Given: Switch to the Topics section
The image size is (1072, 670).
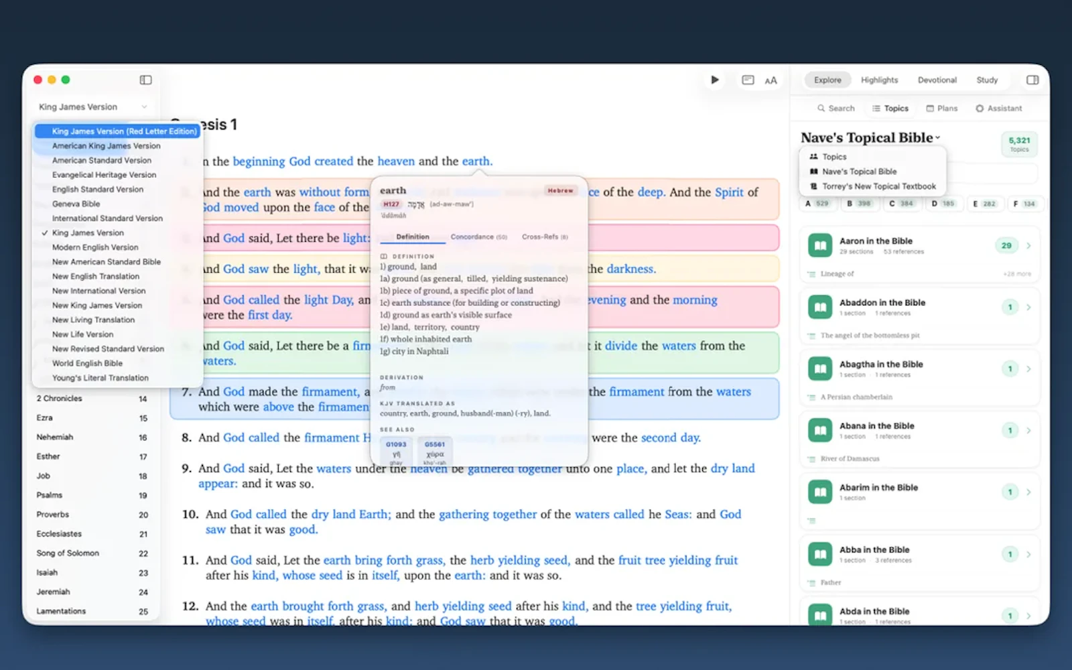Looking at the screenshot, I should tap(890, 108).
